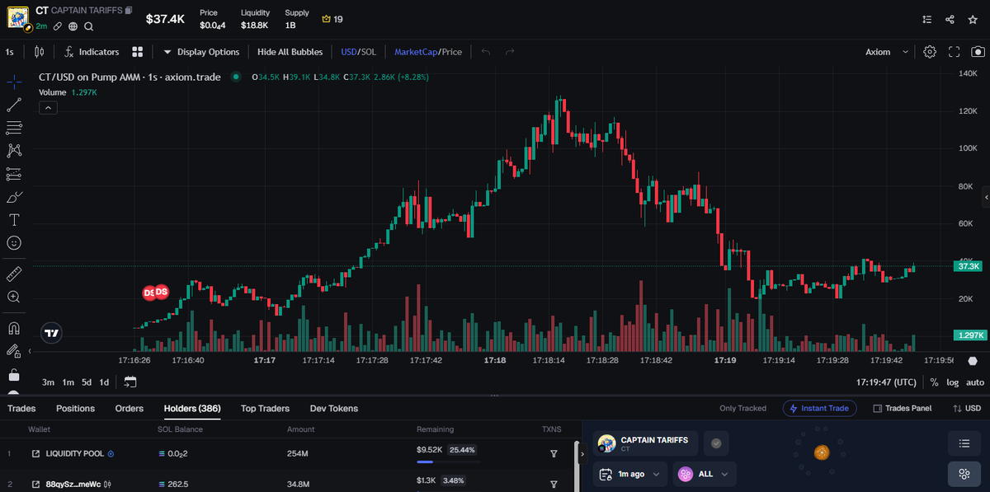Open the 1s interval selector
990x492 pixels.
click(x=10, y=52)
